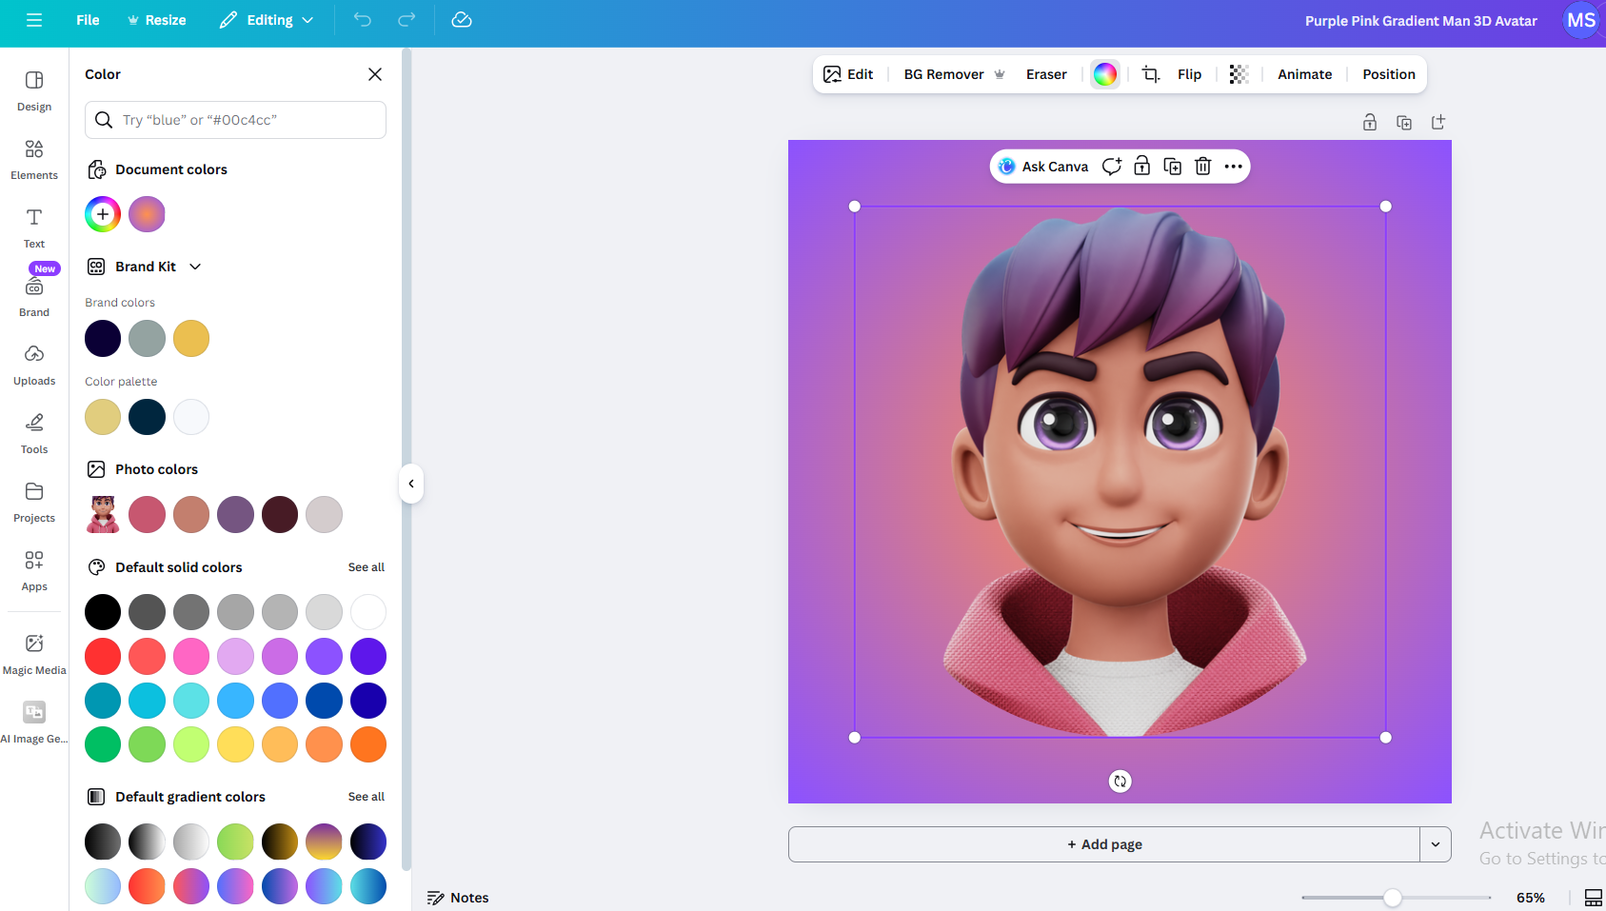
Task: Expand the Add page dropdown arrow
Action: click(1436, 844)
